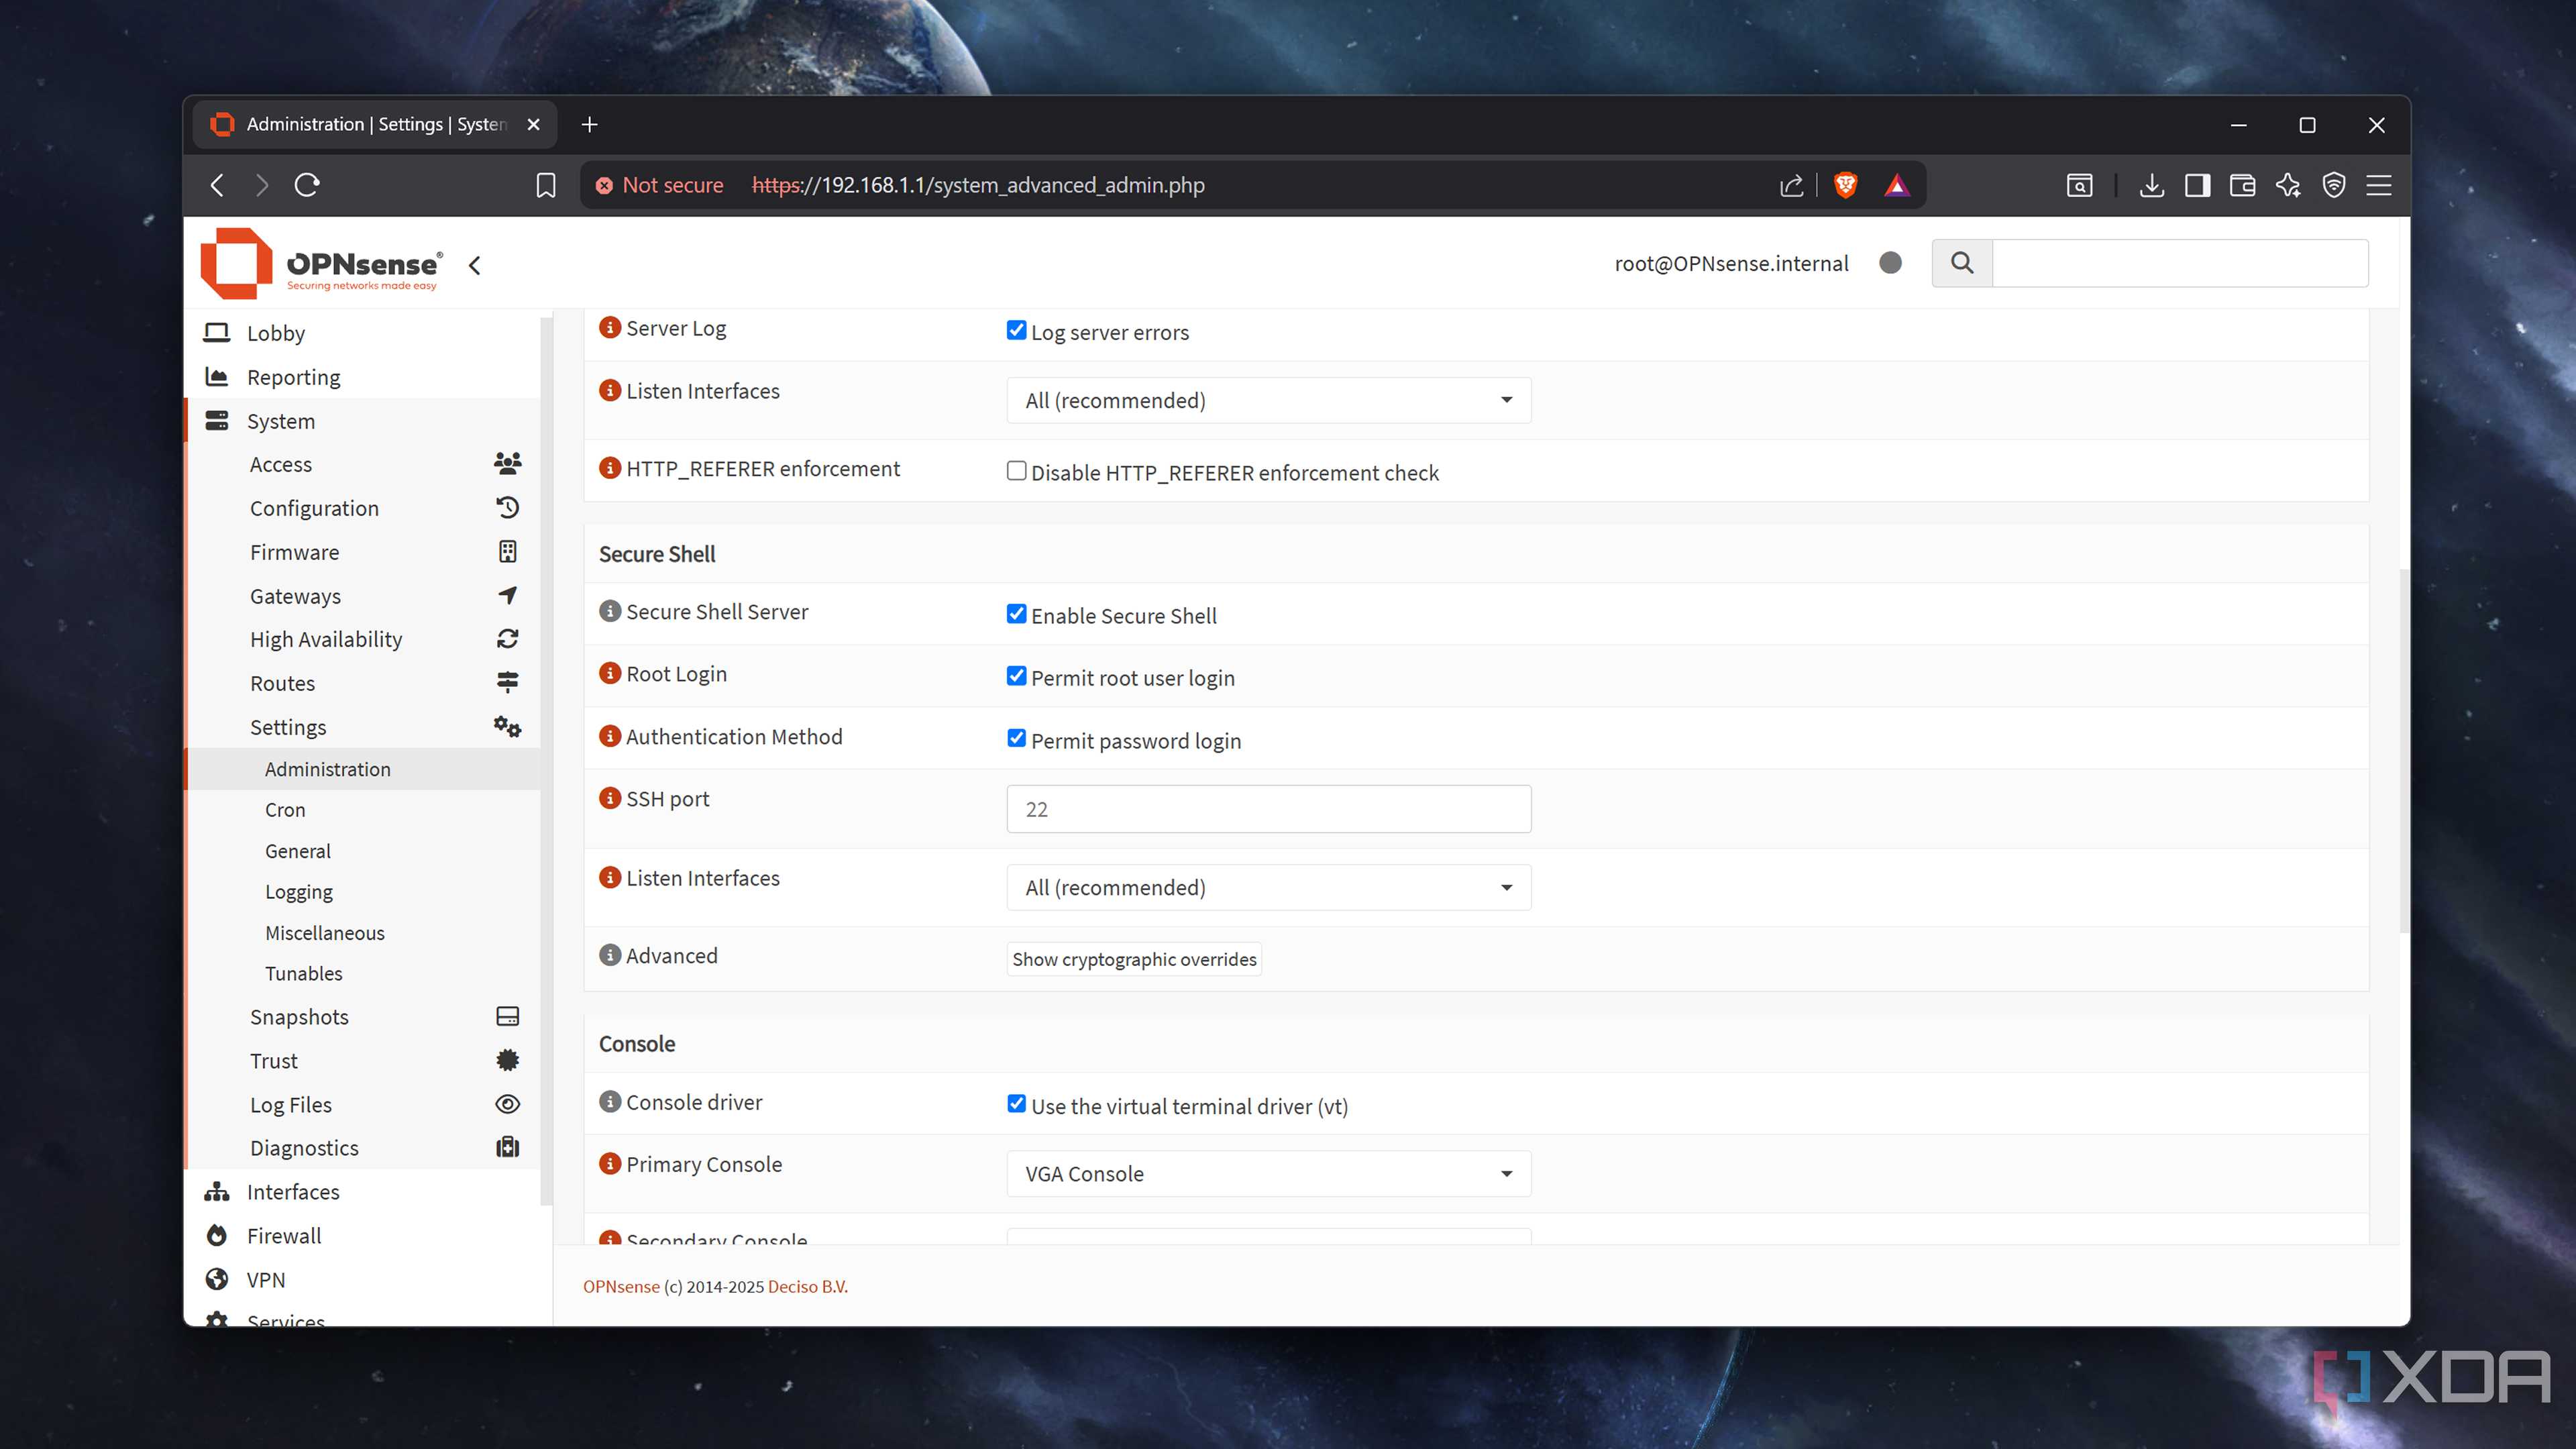Click into the SSH port input field
The height and width of the screenshot is (1449, 2576).
coord(1268,809)
